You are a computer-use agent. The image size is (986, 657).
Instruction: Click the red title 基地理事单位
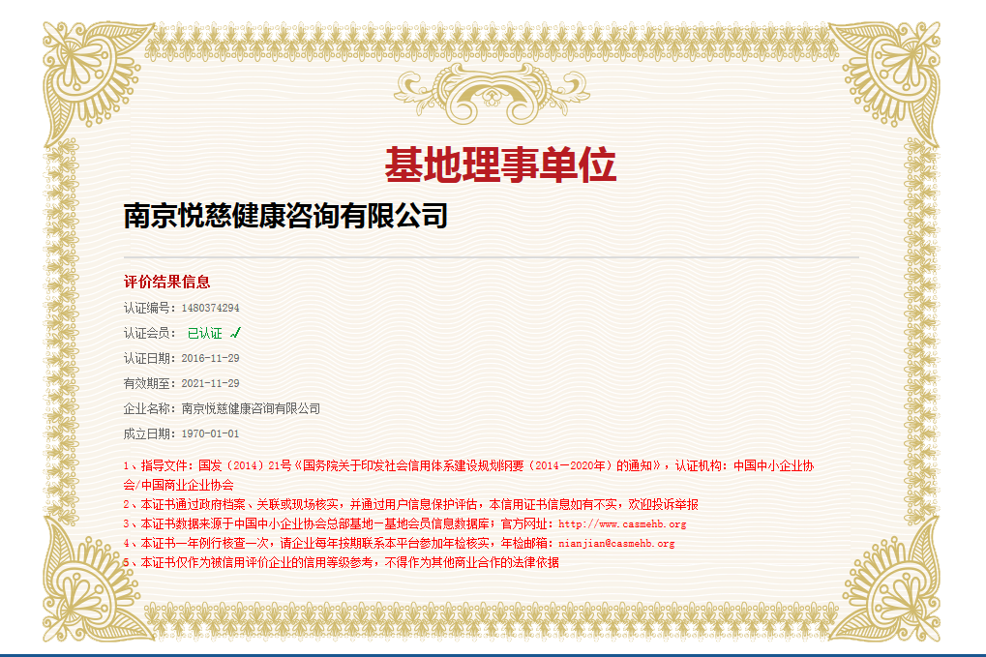pos(500,165)
